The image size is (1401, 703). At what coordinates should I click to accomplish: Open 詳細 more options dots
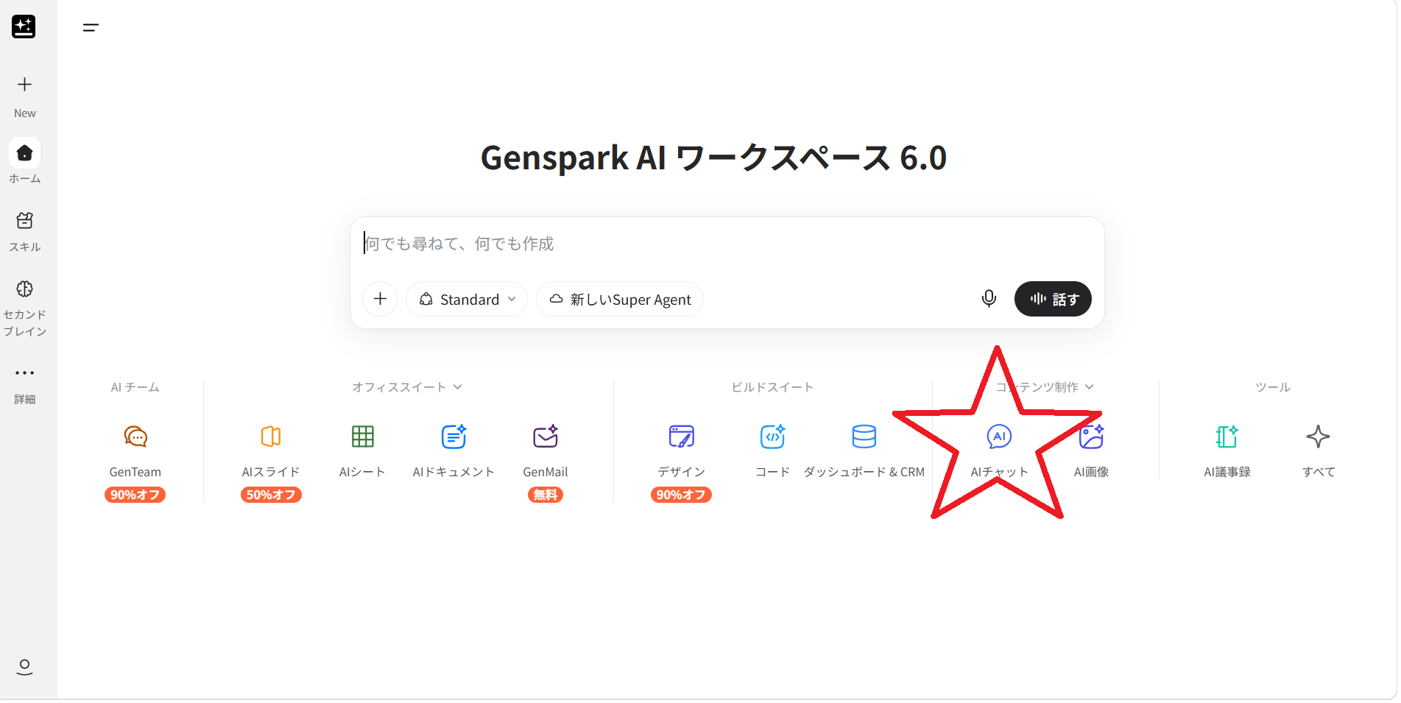(24, 372)
